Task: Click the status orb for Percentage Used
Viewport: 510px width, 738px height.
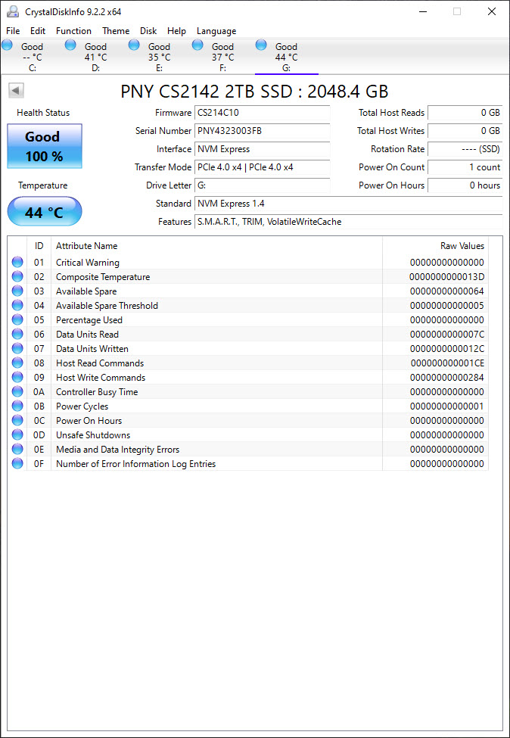Action: 17,319
